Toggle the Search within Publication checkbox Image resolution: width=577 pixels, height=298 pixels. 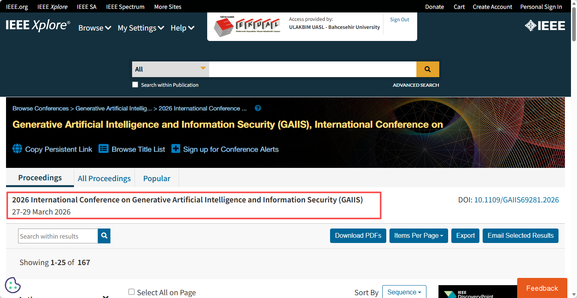coord(135,85)
